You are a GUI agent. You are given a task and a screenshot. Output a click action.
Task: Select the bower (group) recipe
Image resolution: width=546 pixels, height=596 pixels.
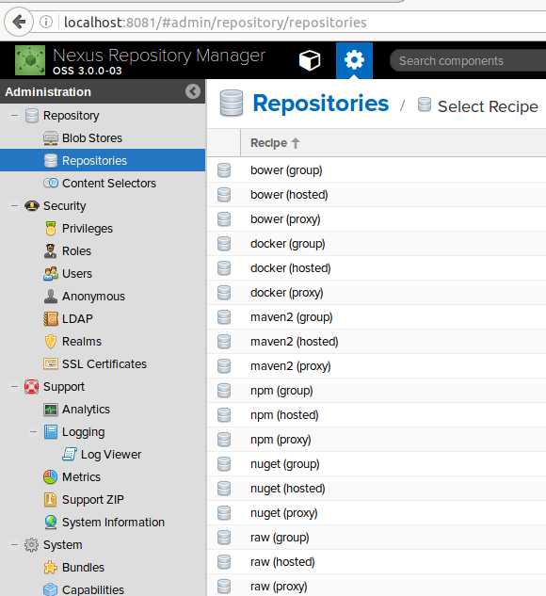point(286,170)
